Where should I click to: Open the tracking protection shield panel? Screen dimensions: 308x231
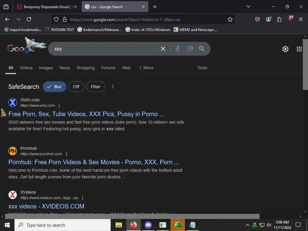(x=56, y=19)
